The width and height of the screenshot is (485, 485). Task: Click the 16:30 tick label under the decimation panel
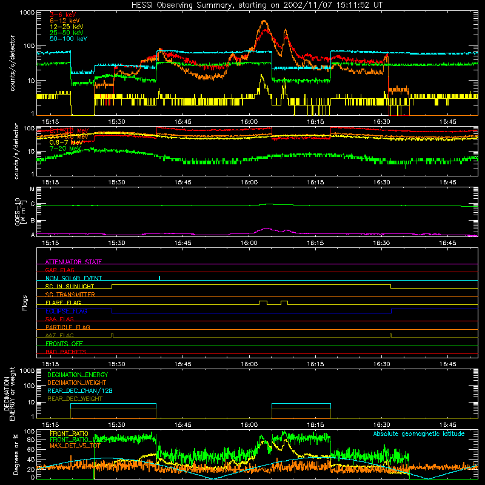coord(381,425)
